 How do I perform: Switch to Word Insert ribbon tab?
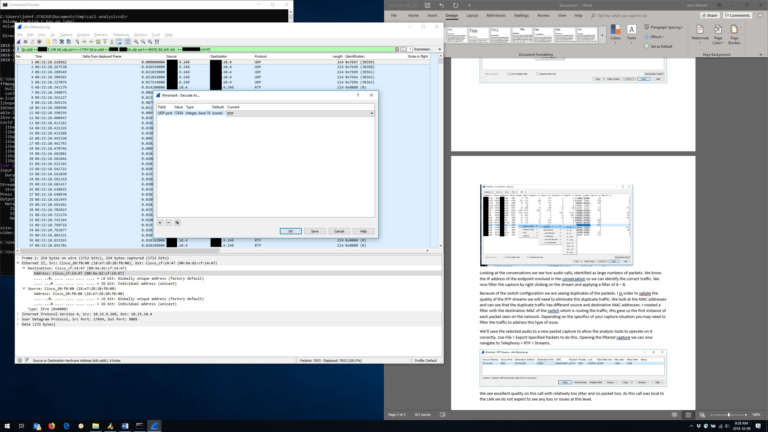[432, 16]
